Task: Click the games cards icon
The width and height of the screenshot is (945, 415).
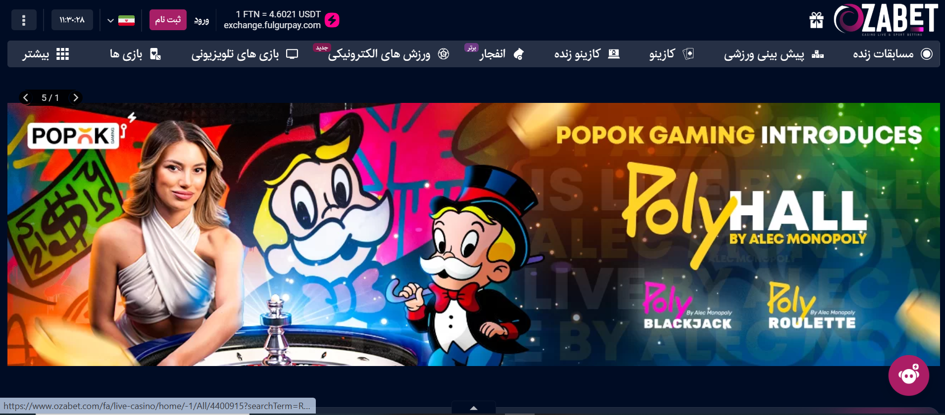Action: pos(155,54)
